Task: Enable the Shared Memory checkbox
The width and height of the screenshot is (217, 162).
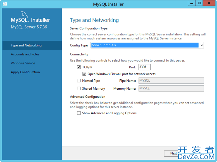Action: 79,88
